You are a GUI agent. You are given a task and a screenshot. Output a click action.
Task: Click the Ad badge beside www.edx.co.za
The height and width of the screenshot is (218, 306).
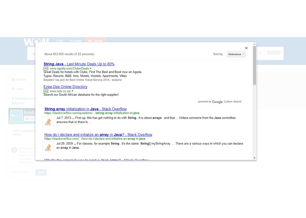[46, 91]
